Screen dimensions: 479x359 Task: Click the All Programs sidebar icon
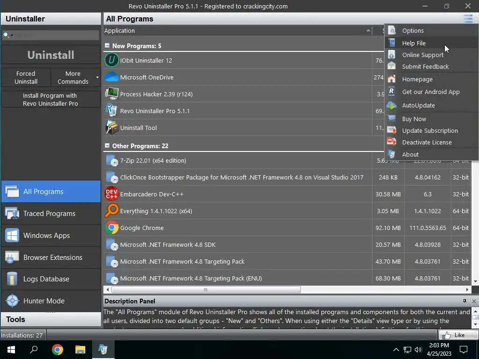pyautogui.click(x=12, y=191)
